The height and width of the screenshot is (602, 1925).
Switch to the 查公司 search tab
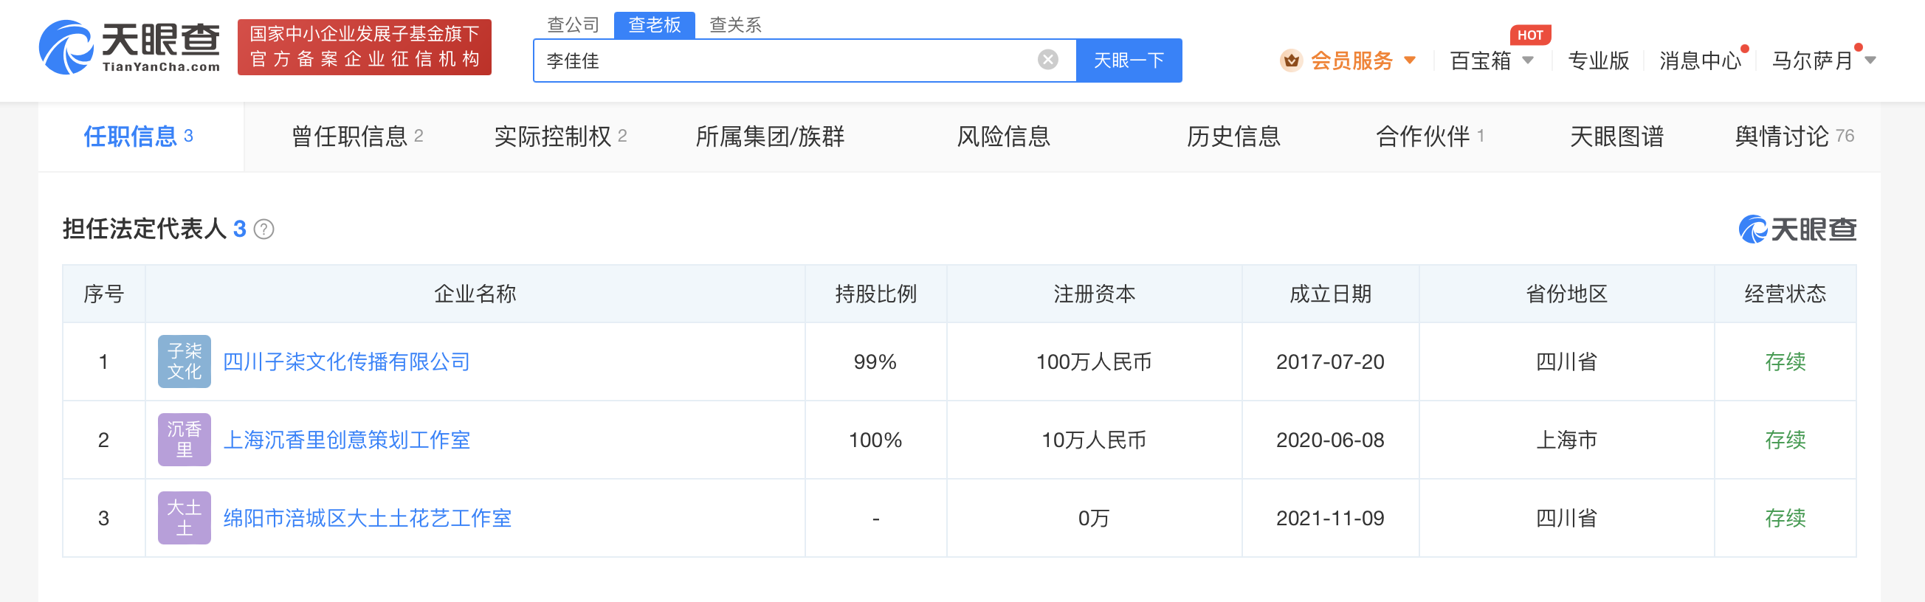pyautogui.click(x=574, y=24)
